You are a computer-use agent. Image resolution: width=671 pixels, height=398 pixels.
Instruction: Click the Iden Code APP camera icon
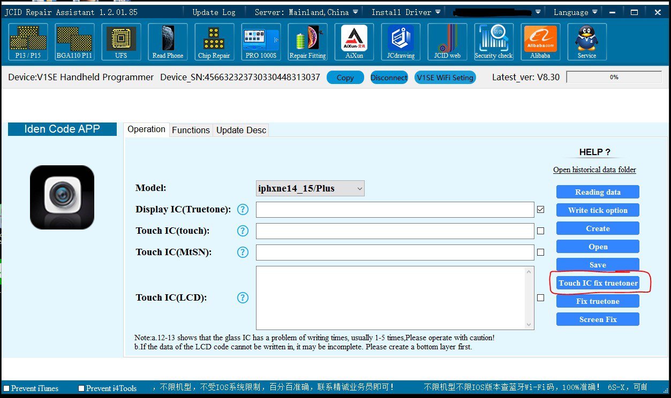pyautogui.click(x=62, y=197)
